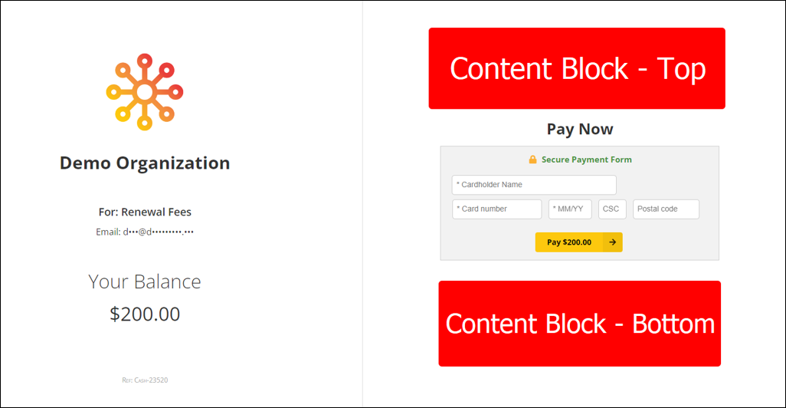Click the Demo Organization title

[x=145, y=163]
